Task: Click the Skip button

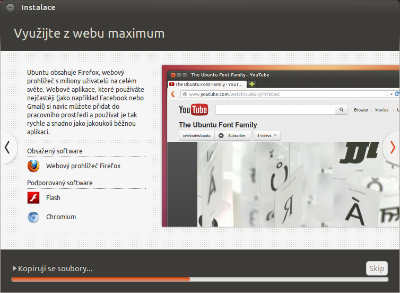Action: pos(377,268)
